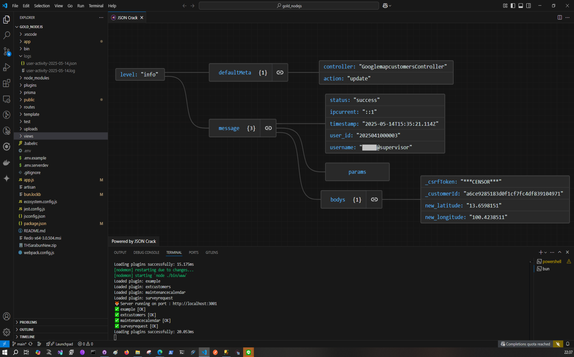Switch to the GITLENS panel tab
The image size is (574, 357).
212,252
